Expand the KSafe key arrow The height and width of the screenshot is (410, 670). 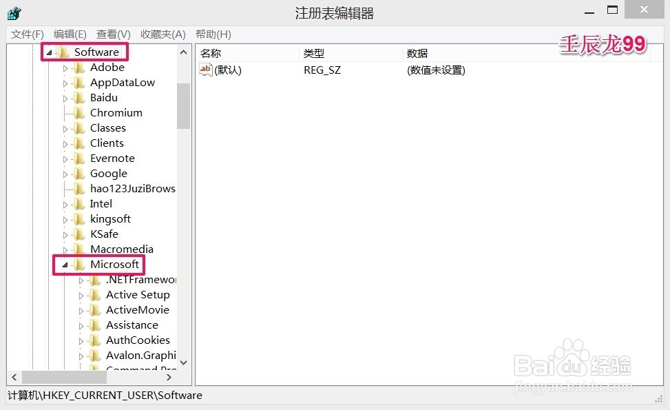(x=65, y=235)
